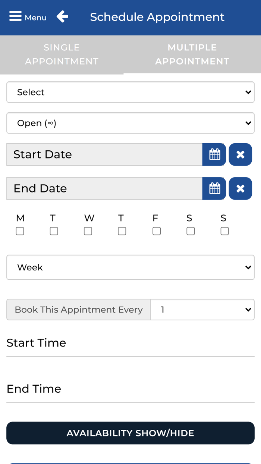Clear the End Date with X
Image resolution: width=261 pixels, height=464 pixels.
tap(240, 188)
